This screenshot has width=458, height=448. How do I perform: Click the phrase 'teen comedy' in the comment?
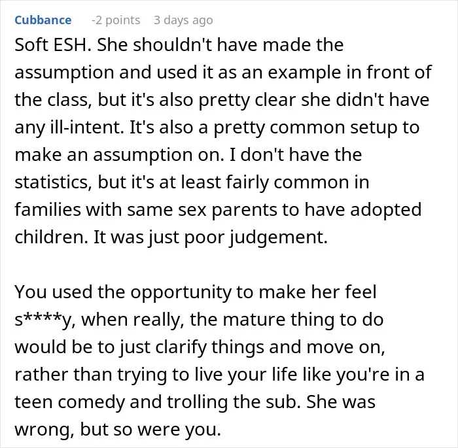[70, 402]
